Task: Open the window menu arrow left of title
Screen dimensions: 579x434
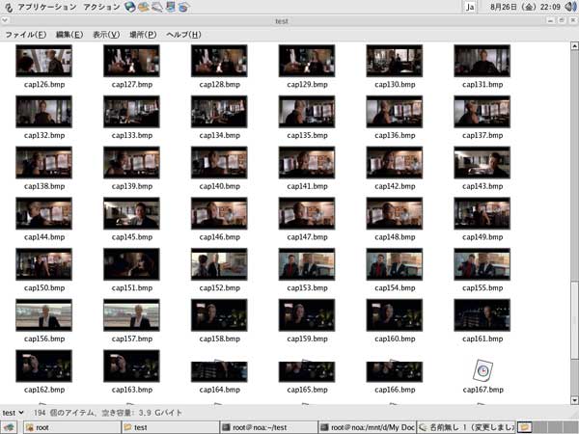Action: pyautogui.click(x=5, y=20)
